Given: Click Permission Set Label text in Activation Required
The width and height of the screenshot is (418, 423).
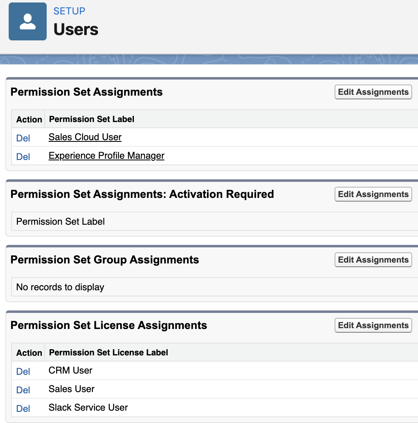Looking at the screenshot, I should (60, 221).
